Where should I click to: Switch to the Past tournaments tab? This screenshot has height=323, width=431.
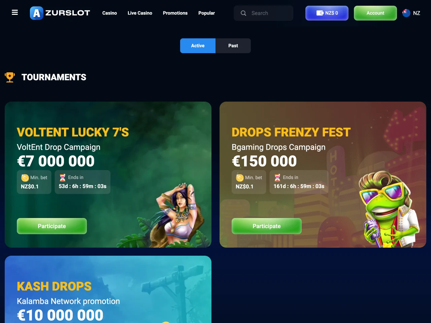click(233, 46)
